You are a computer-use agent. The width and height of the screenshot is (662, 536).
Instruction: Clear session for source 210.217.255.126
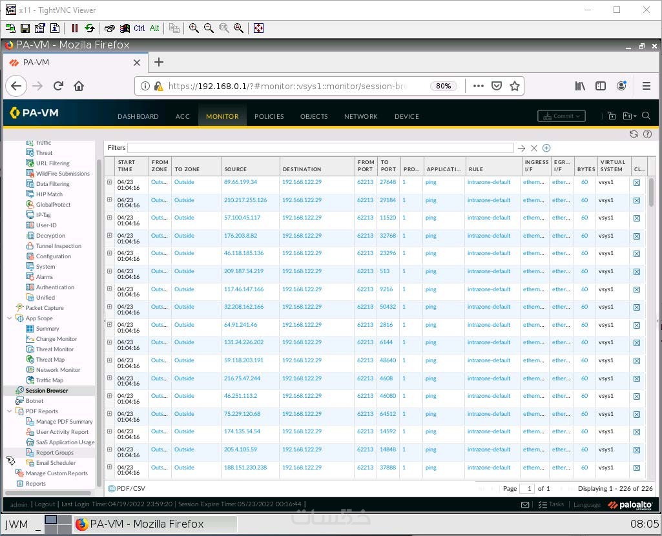(637, 200)
